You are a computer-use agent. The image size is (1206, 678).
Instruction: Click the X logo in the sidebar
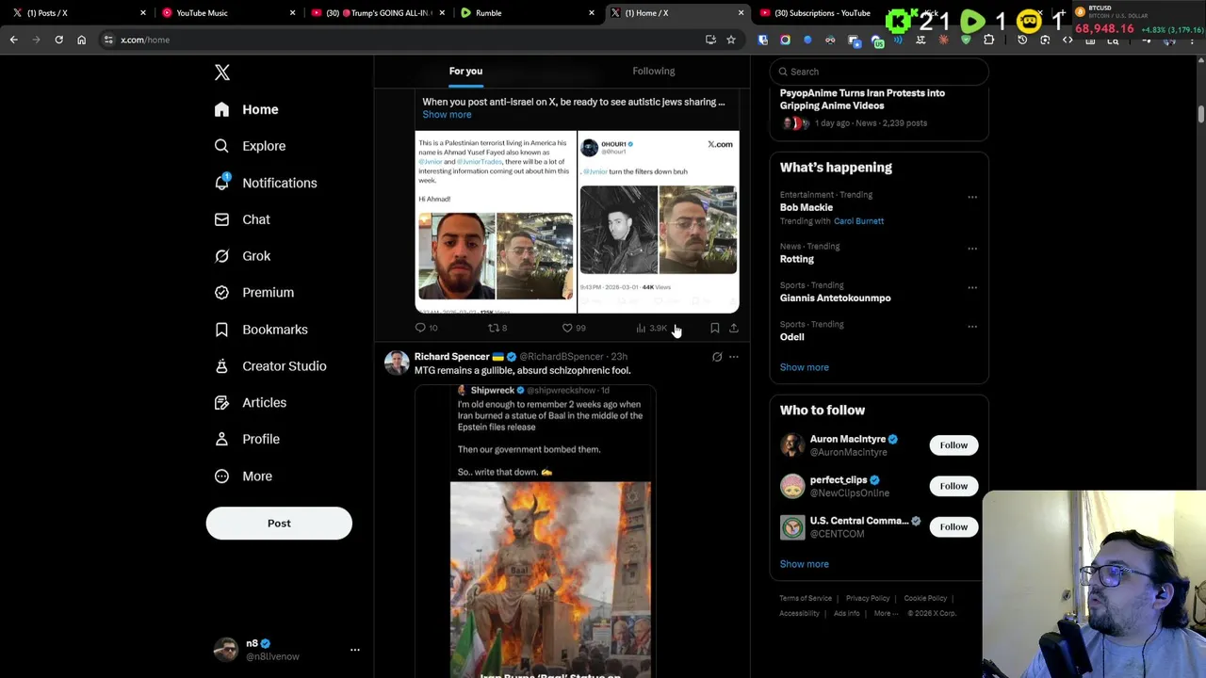pyautogui.click(x=222, y=73)
